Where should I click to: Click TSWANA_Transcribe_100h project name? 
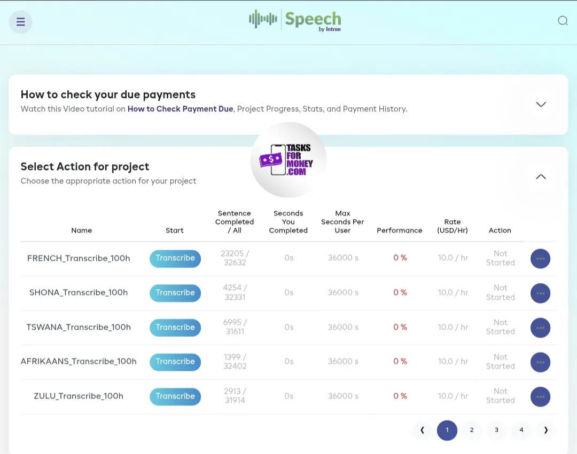[x=79, y=327]
